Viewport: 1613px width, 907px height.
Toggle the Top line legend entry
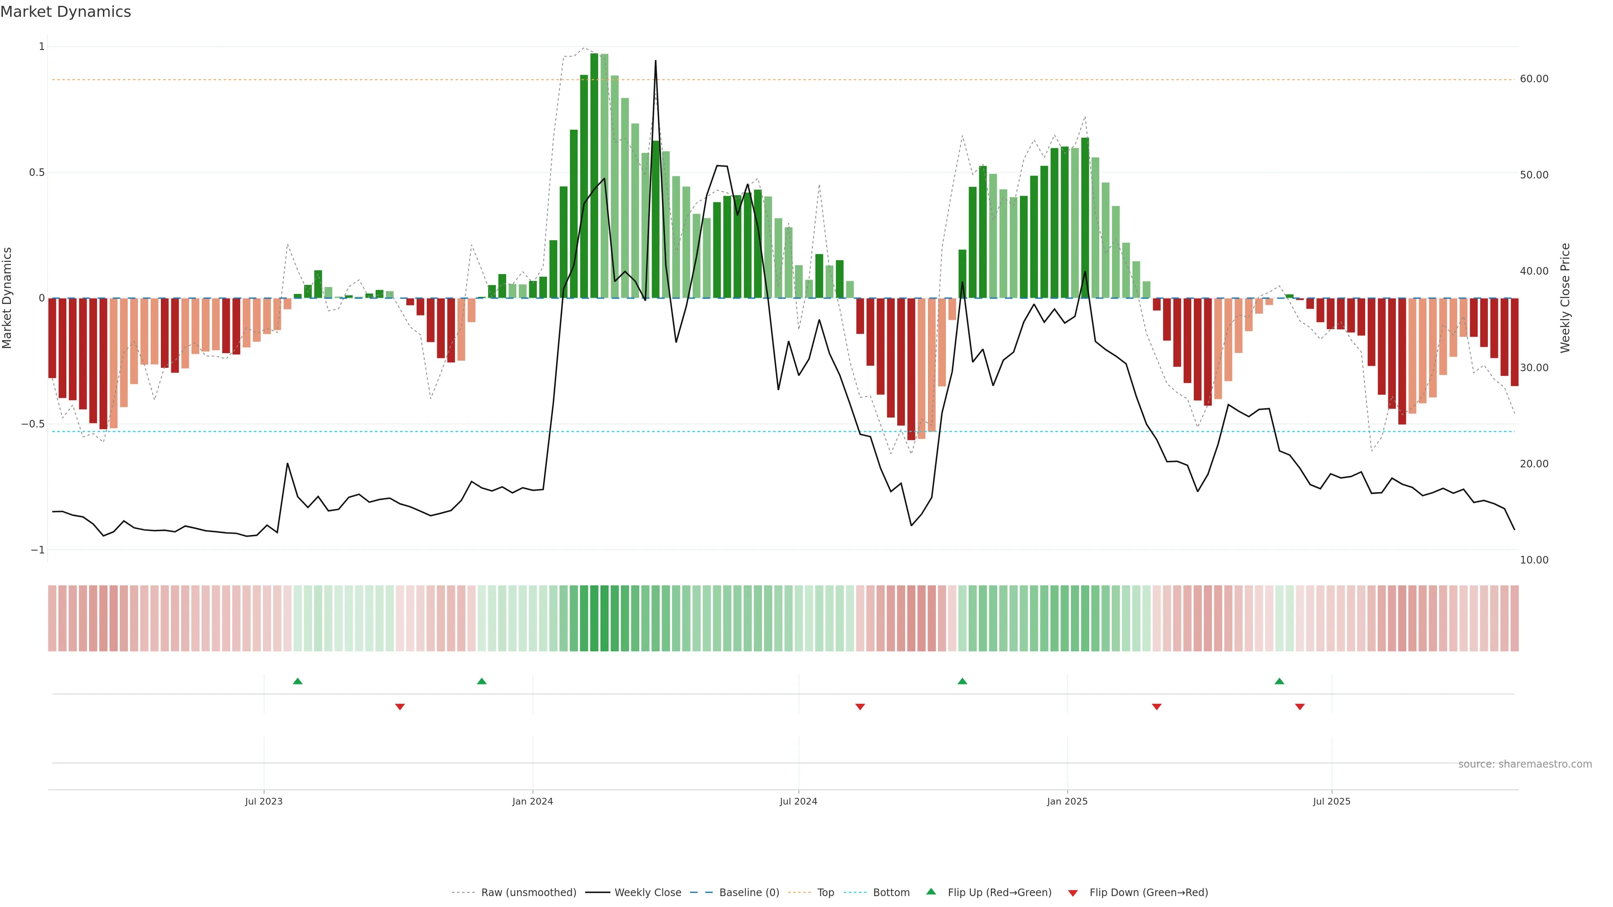click(x=825, y=893)
